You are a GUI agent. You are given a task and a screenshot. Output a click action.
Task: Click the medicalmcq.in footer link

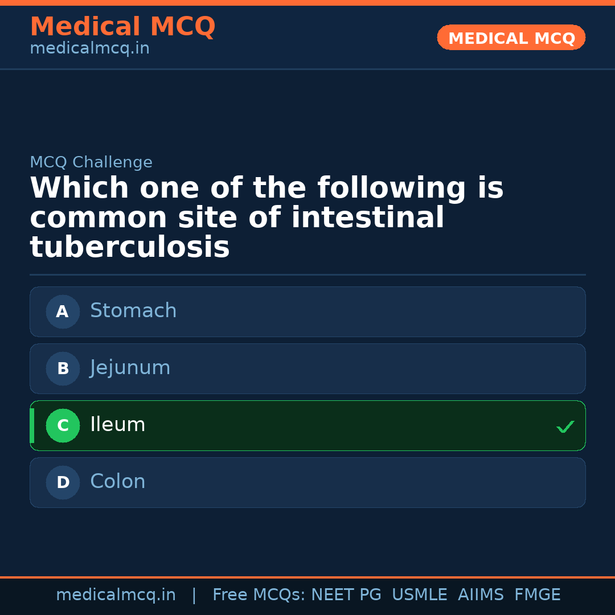click(116, 594)
